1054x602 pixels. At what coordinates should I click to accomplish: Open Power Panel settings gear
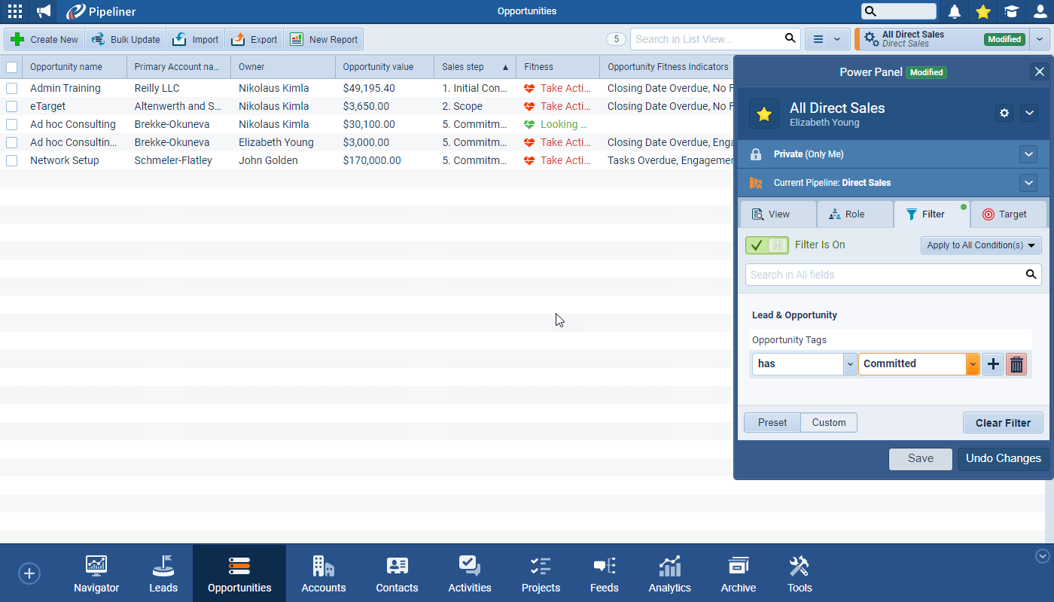coord(1004,113)
